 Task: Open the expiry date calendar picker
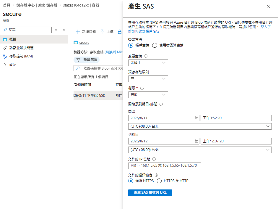(196, 141)
